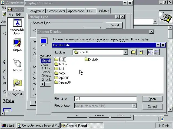This screenshot has width=173, height=129.
Task: Expand the Look in dropdown
Action: [125, 52]
